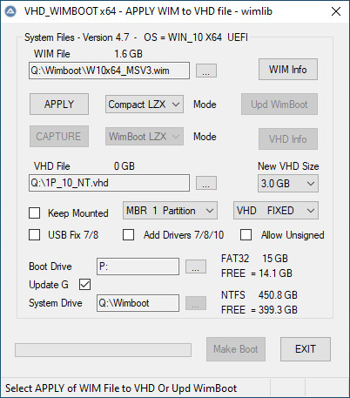Image resolution: width=350 pixels, height=398 pixels.
Task: Click the APPLY button
Action: (59, 104)
